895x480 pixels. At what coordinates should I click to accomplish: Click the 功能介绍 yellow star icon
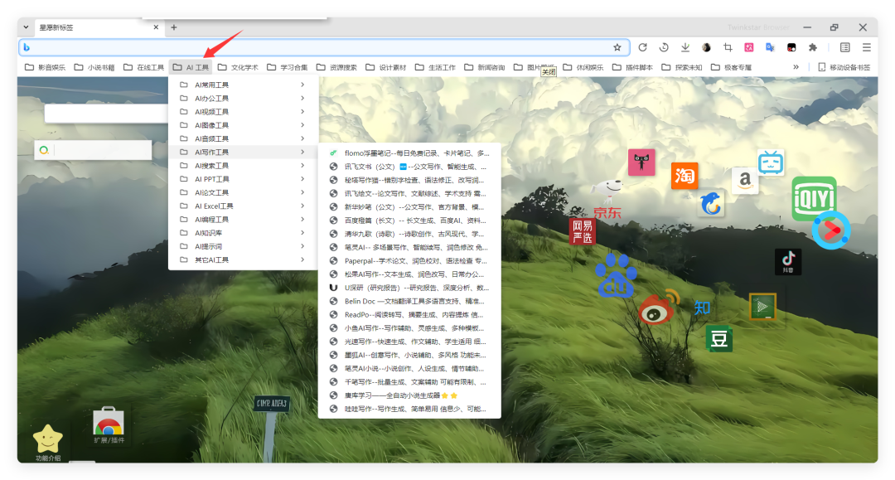pyautogui.click(x=48, y=441)
